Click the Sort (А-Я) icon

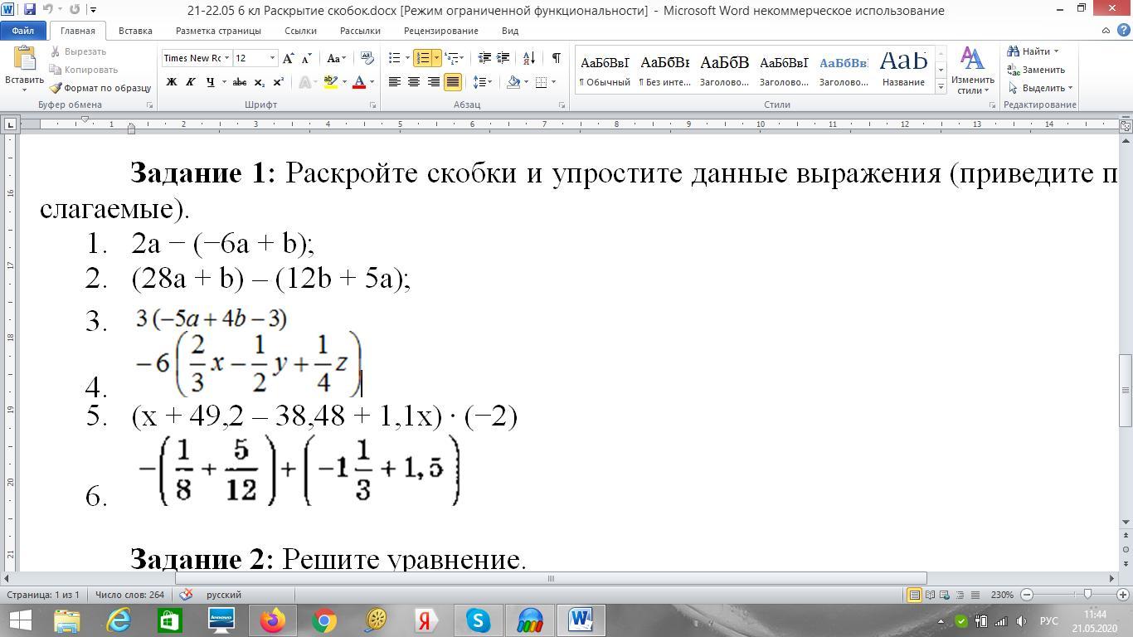point(530,58)
